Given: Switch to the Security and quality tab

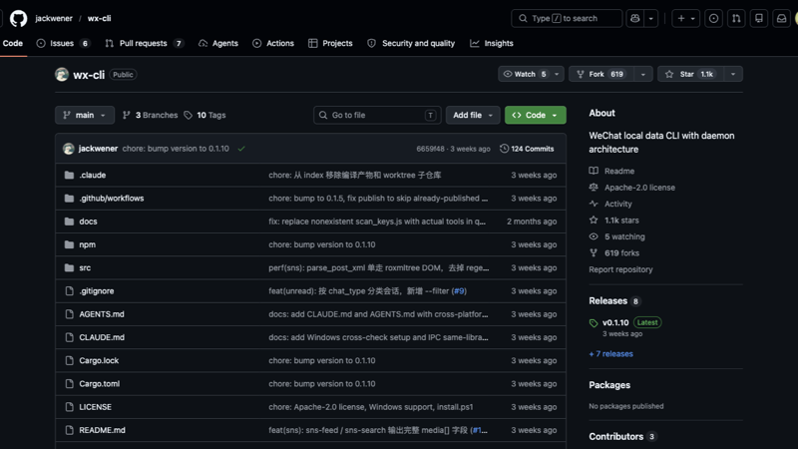Looking at the screenshot, I should point(411,43).
